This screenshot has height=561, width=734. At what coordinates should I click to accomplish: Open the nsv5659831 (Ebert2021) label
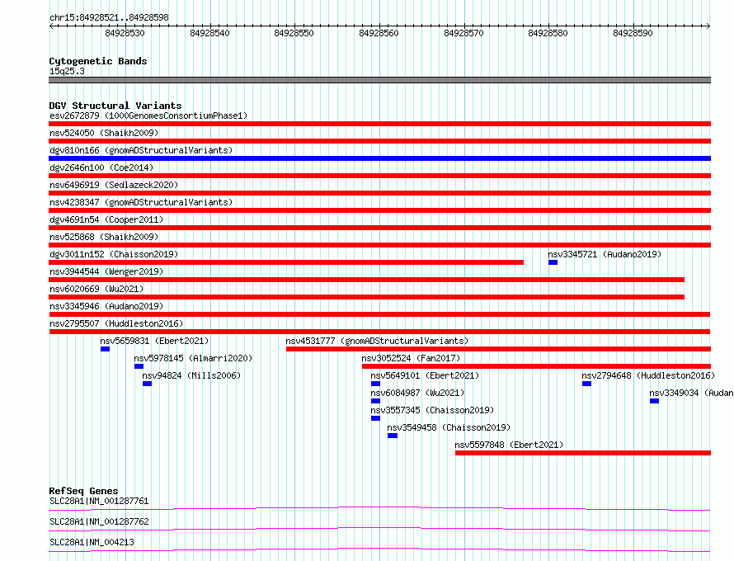tap(154, 341)
